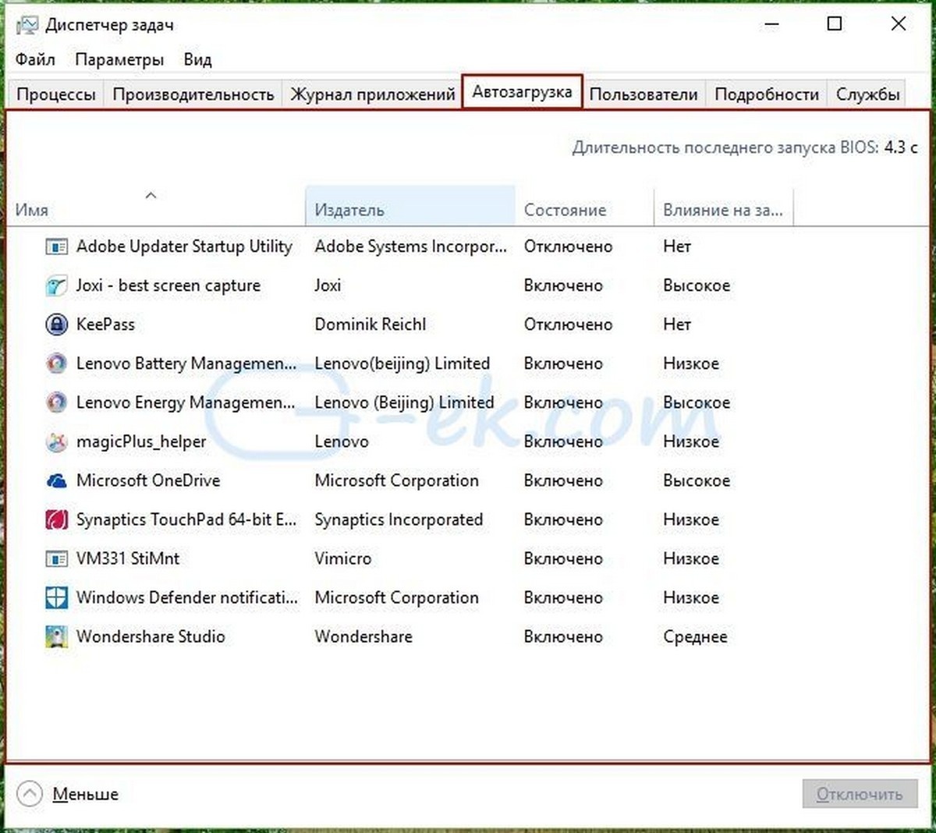The width and height of the screenshot is (936, 833).
Task: Select Synaptics TouchPad 64-bit E... entry
Action: pyautogui.click(x=186, y=519)
